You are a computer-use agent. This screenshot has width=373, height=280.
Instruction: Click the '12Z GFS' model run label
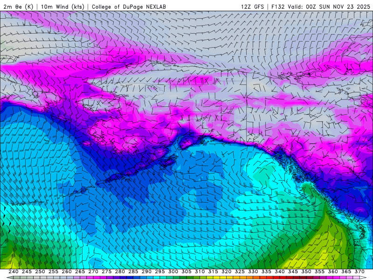pos(252,7)
